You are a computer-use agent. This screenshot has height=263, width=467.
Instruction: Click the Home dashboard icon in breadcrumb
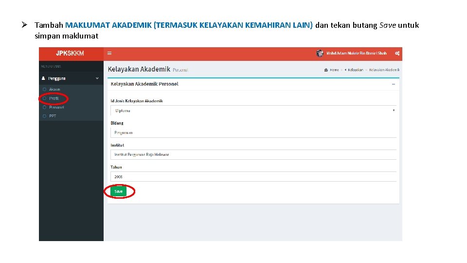[326, 70]
